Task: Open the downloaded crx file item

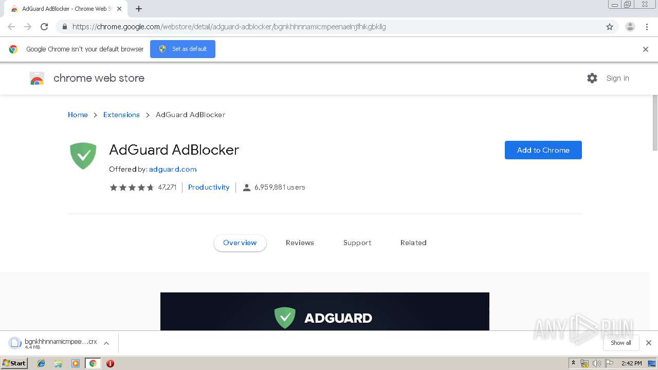Action: pos(54,343)
